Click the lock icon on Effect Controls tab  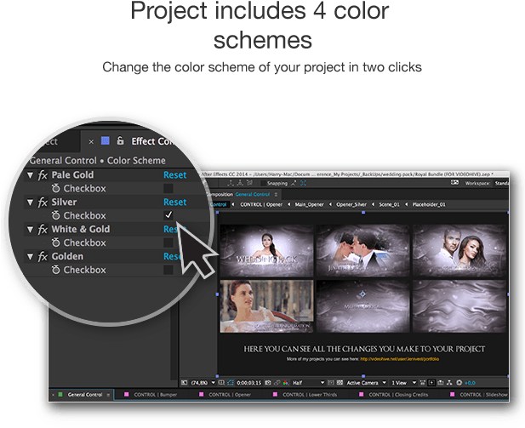click(120, 140)
